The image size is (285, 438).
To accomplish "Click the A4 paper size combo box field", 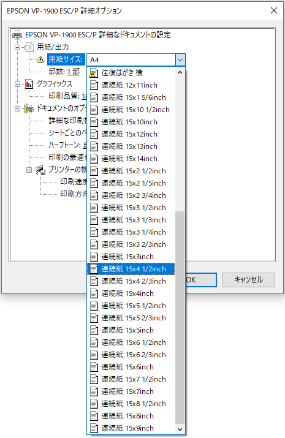I will coord(131,60).
